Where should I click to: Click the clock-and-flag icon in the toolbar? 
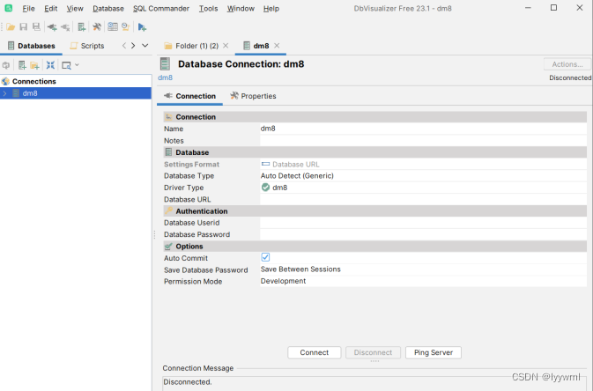click(x=125, y=26)
